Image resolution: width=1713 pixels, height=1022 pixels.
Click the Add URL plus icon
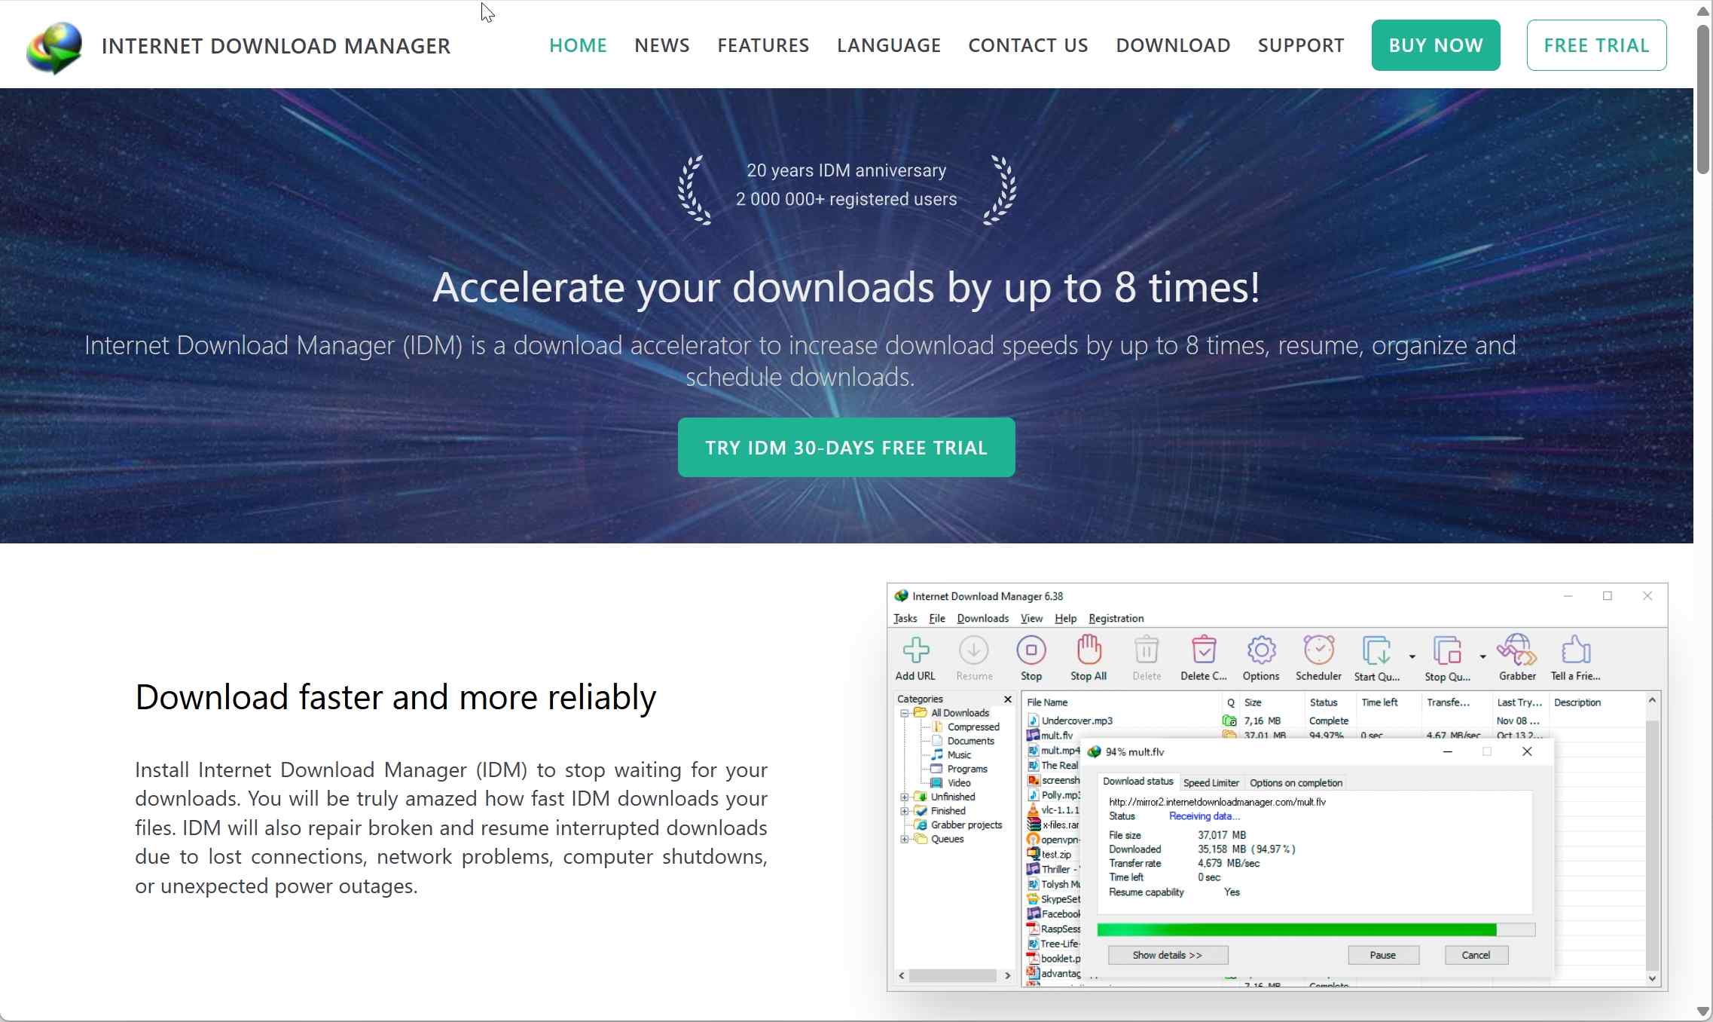915,650
